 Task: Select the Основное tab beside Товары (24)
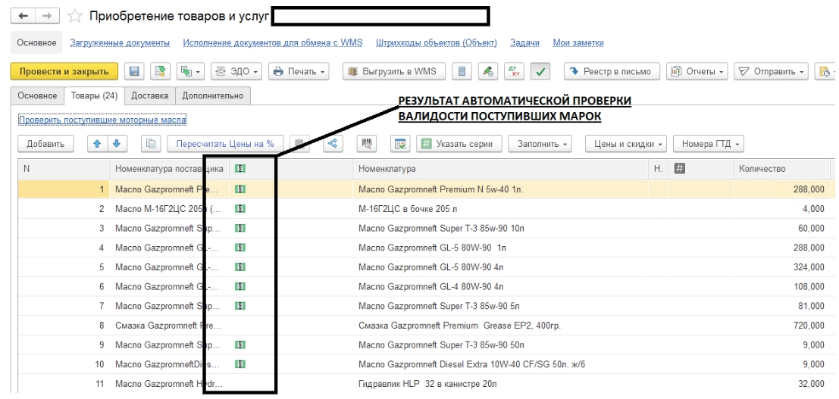(x=37, y=95)
